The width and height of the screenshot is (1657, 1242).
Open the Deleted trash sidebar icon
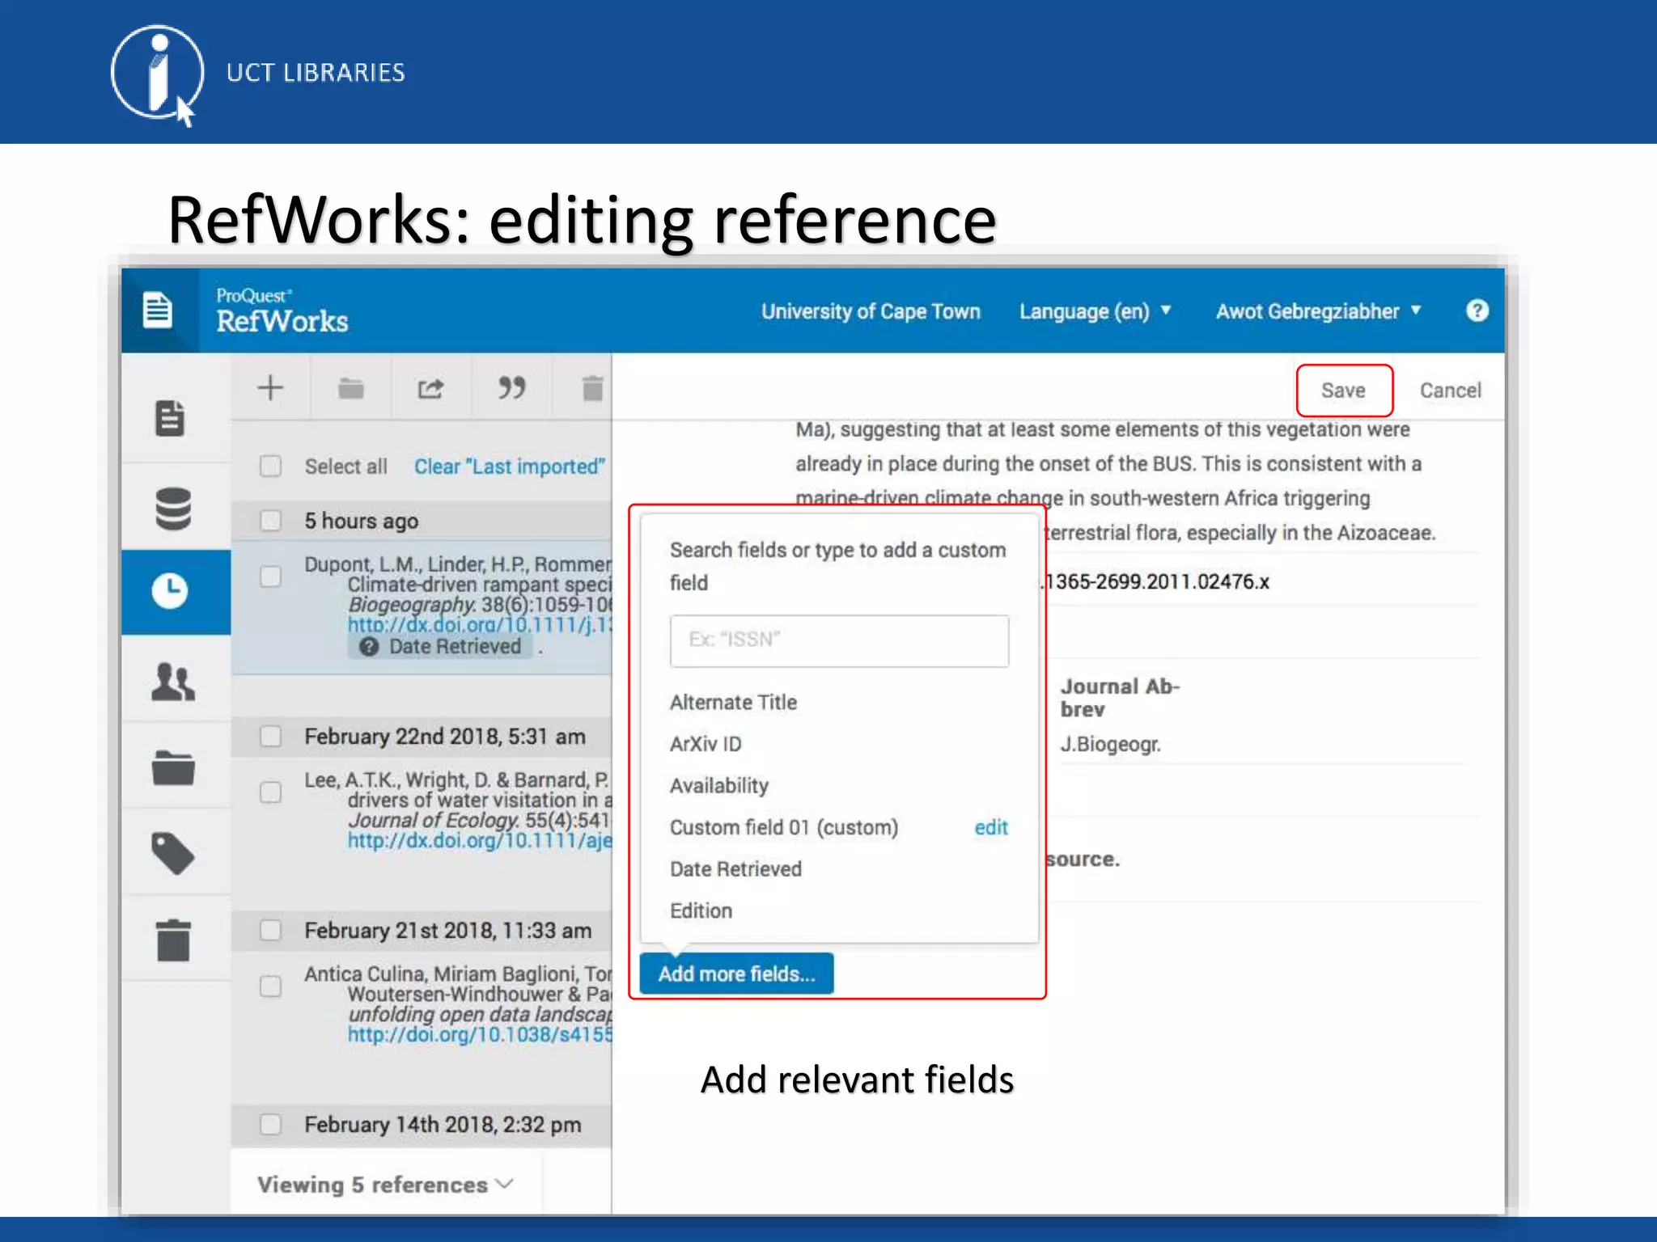[x=173, y=940]
